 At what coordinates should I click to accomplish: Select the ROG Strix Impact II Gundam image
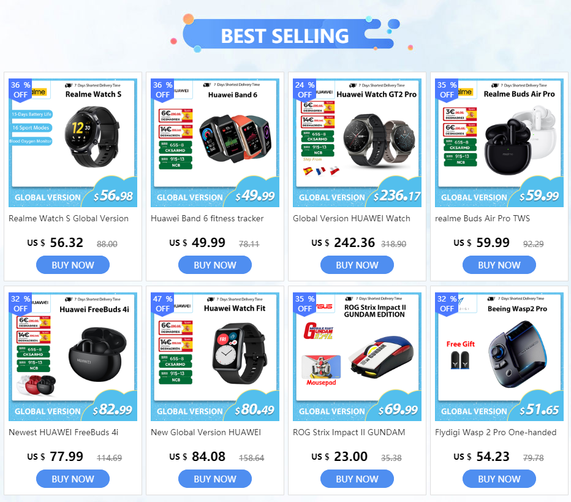tap(357, 357)
